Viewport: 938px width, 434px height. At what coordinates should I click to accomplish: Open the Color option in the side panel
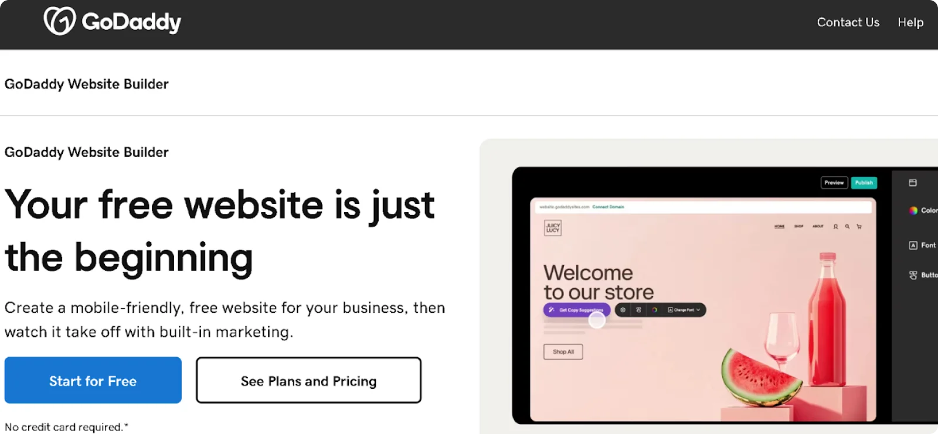[922, 210]
